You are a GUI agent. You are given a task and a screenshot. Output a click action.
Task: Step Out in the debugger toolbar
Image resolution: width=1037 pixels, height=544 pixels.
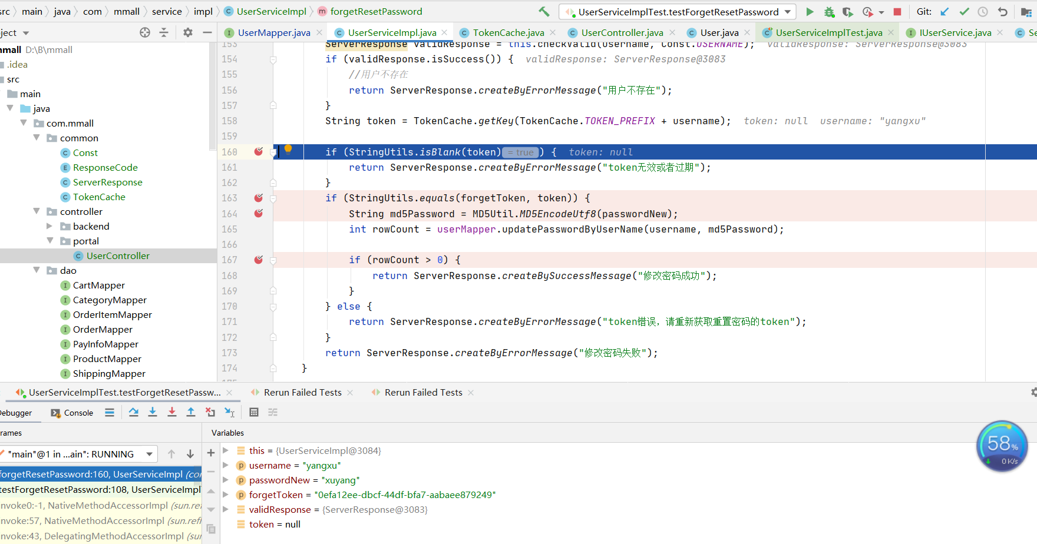[x=191, y=412]
